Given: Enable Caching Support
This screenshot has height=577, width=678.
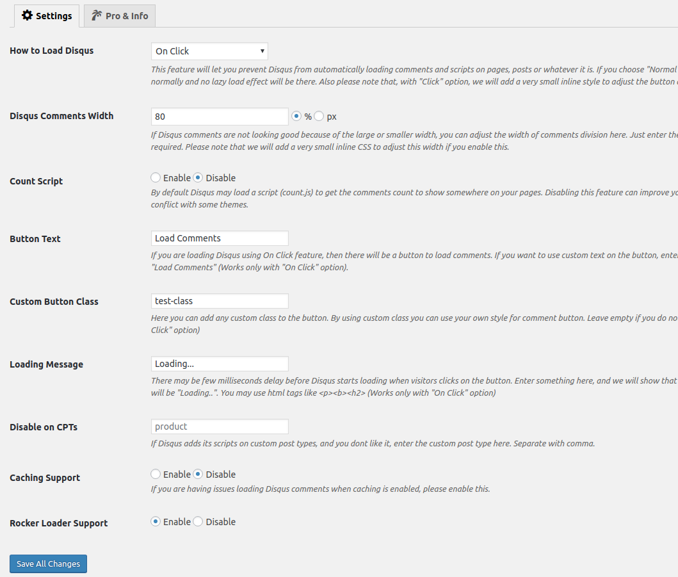Looking at the screenshot, I should click(156, 475).
